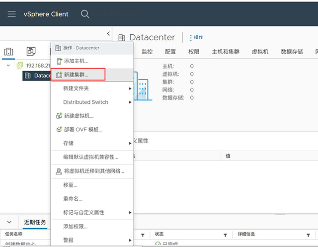
Task: Click the migrate VMs network icon
Action: click(x=59, y=171)
